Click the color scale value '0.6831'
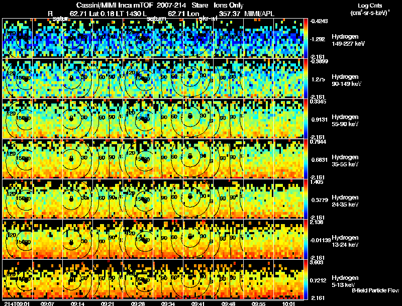The width and height of the screenshot is (402, 306). pos(319,160)
